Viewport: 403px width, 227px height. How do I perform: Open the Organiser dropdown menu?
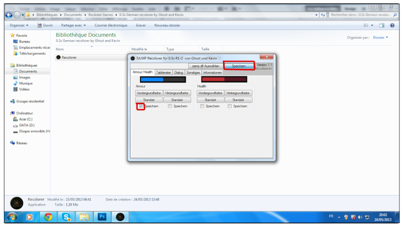point(19,26)
